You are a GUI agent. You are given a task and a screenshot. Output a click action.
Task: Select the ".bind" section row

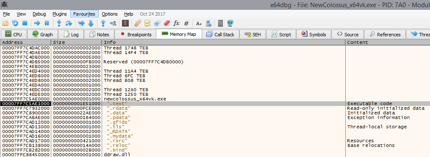coord(215,150)
